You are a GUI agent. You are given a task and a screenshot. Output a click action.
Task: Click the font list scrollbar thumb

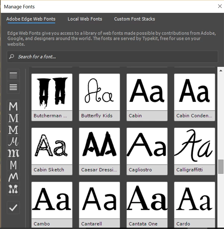221,167
